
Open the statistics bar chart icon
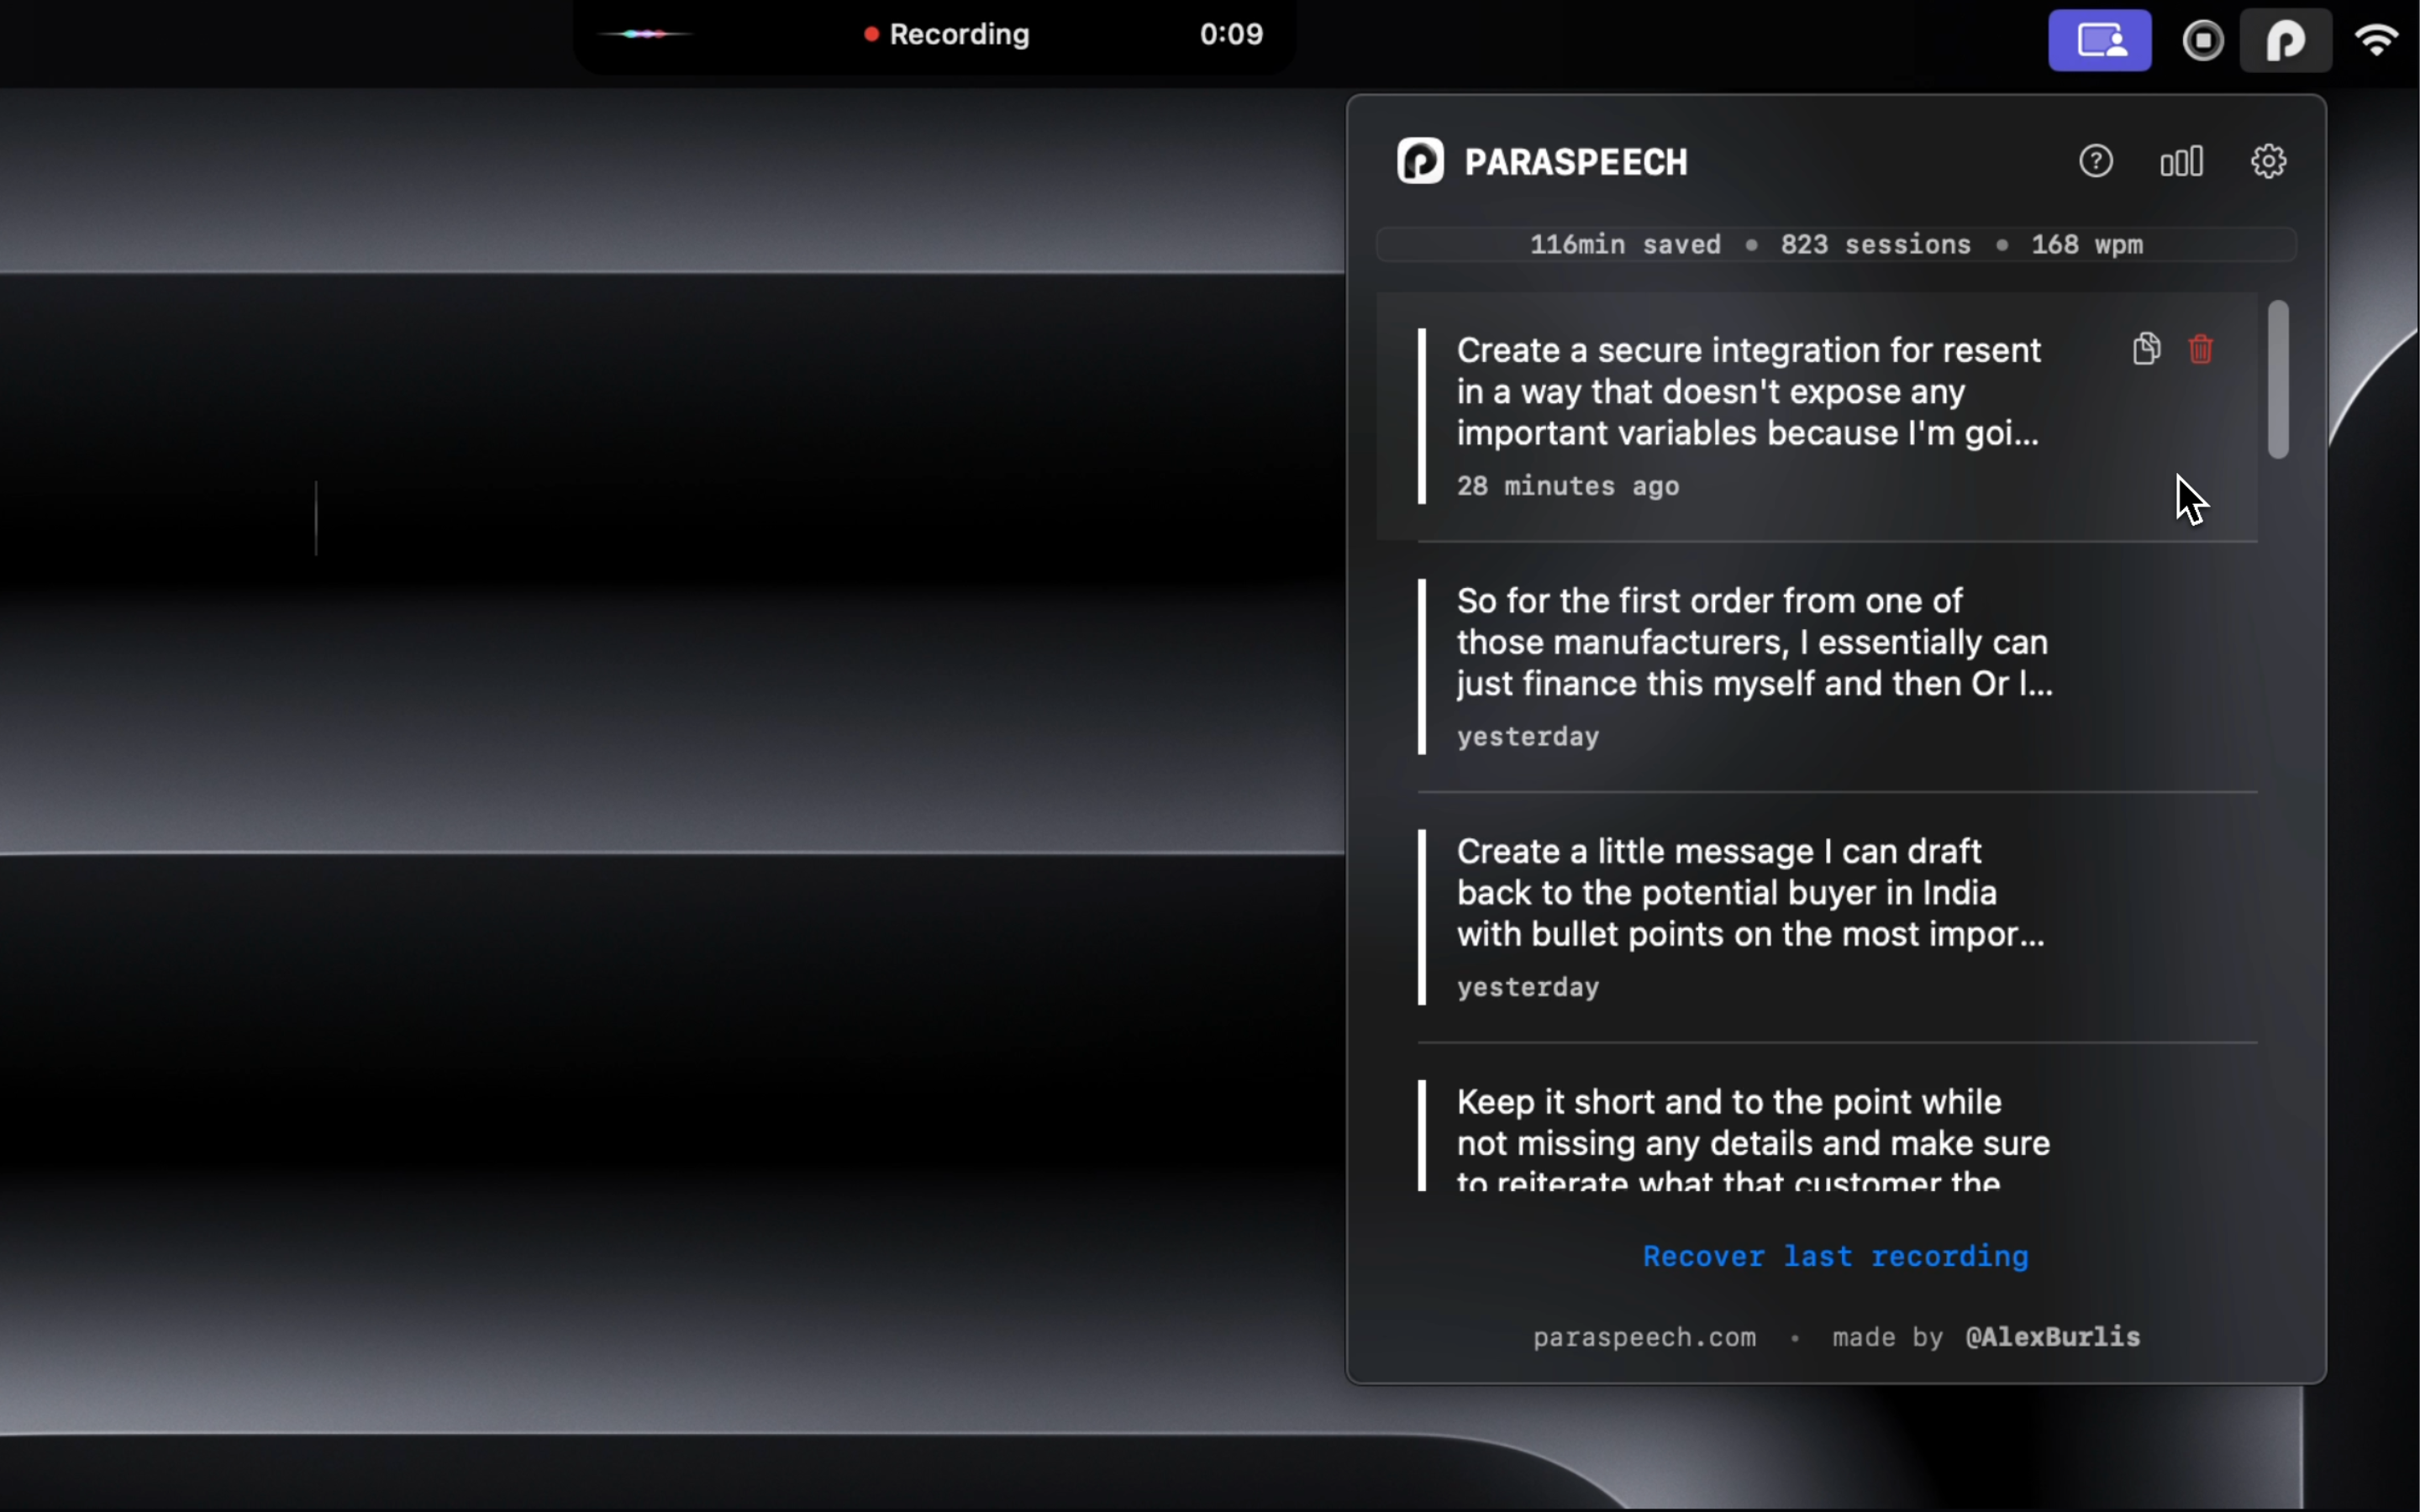point(2181,161)
